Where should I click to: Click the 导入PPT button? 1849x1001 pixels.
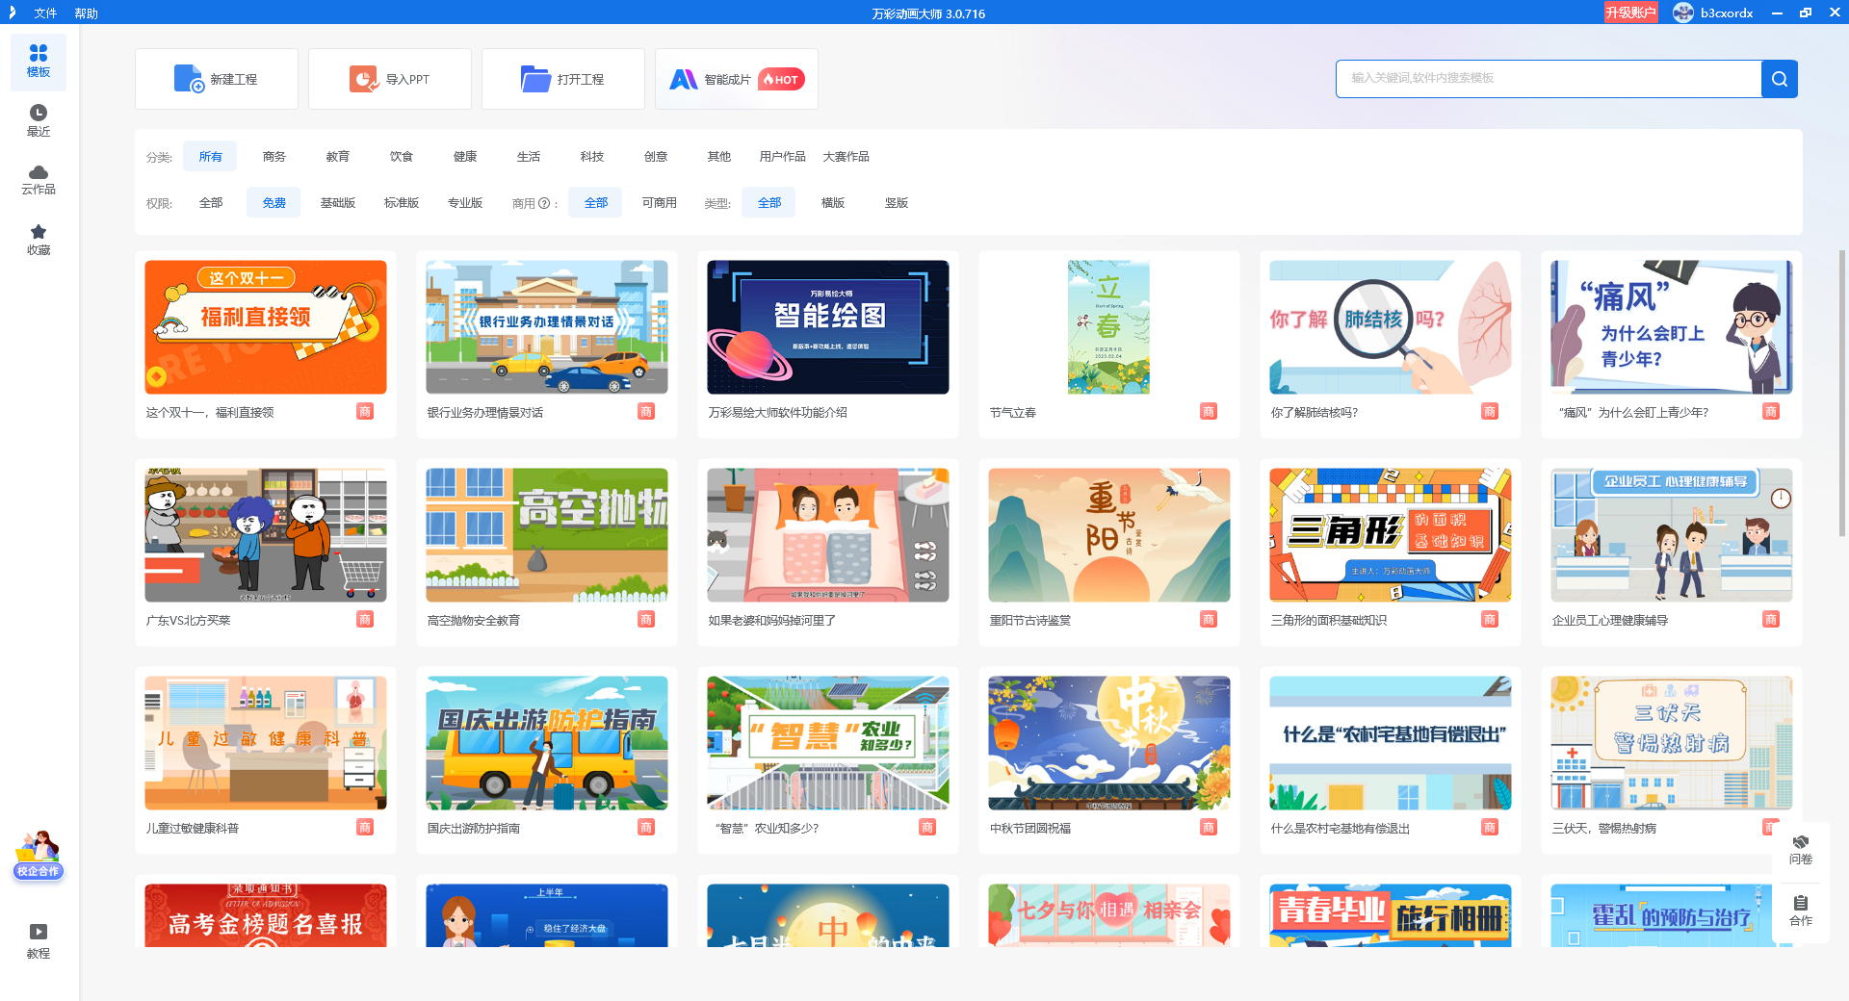(390, 79)
